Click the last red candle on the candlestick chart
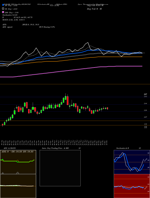This screenshot has height=198, width=150. coord(107,108)
